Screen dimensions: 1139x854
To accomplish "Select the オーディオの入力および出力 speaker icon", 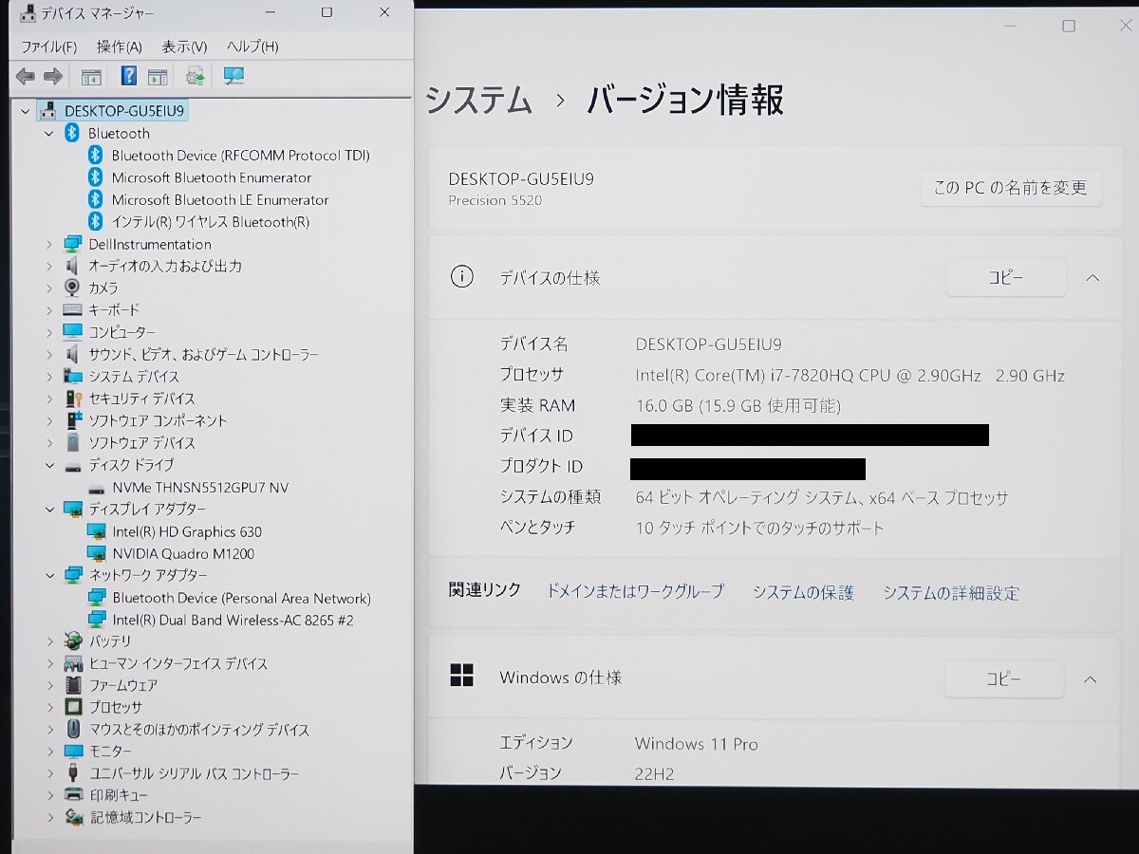I will point(73,266).
